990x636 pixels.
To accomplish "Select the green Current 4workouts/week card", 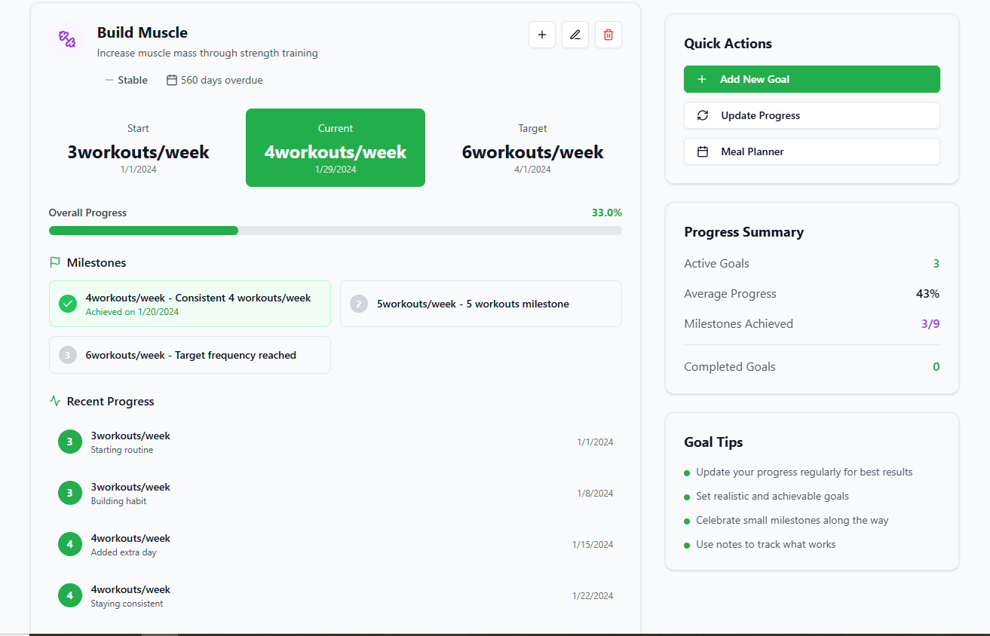I will 335,148.
